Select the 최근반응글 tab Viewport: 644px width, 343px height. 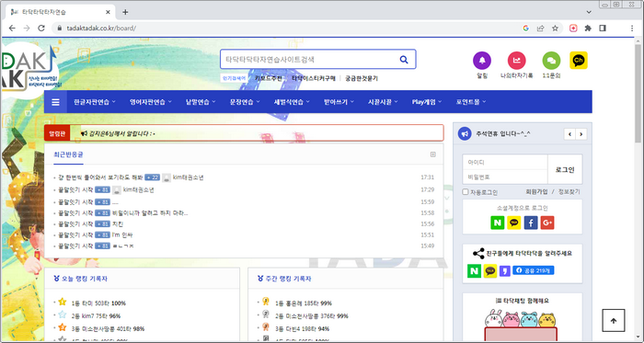(x=68, y=154)
